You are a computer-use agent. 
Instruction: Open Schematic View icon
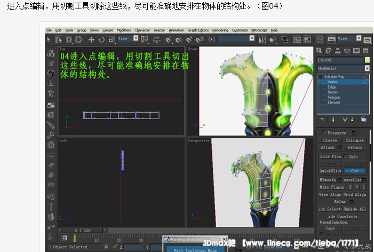coord(307,40)
